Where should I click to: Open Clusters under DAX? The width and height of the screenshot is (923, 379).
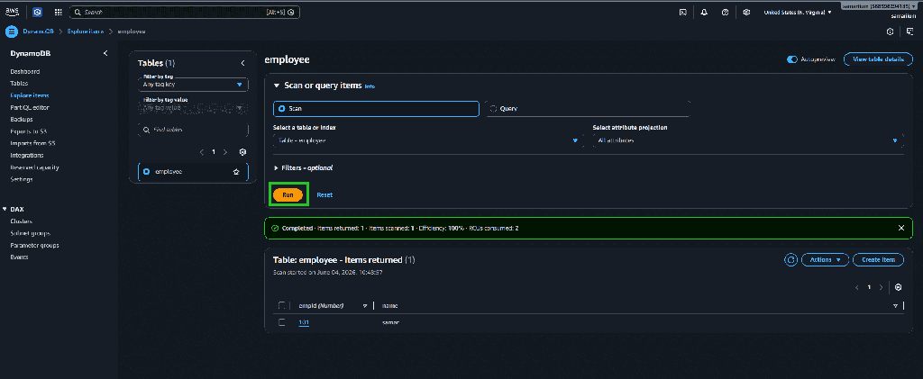[x=22, y=221]
